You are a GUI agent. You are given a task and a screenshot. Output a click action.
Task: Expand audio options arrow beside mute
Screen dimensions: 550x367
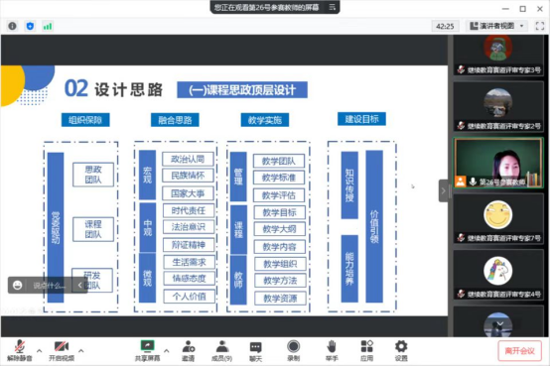click(40, 350)
